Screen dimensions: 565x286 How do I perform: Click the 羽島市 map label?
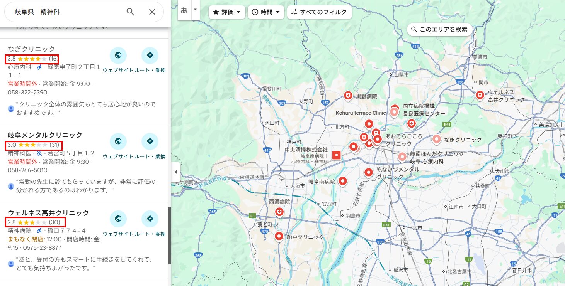[x=353, y=215]
